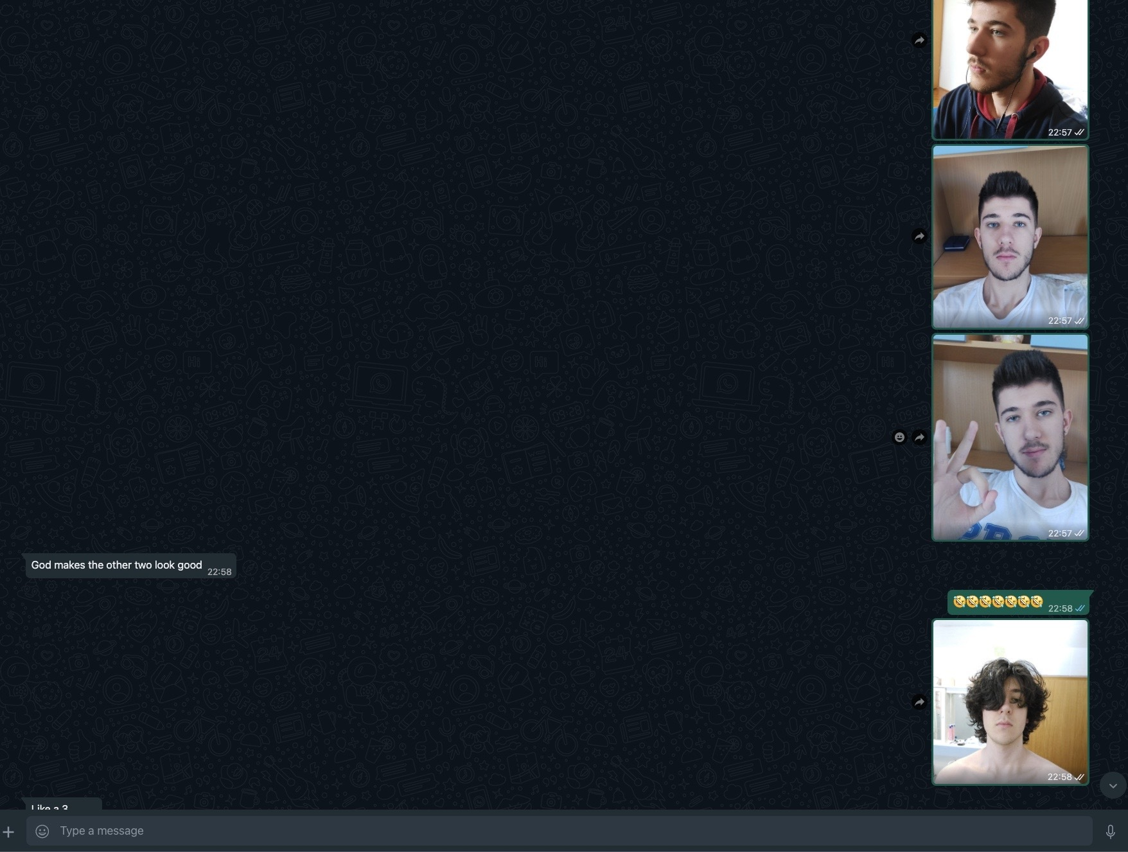Viewport: 1128px width, 852px height.
Task: Click read receipt ticks on emoji message
Action: [x=1080, y=608]
